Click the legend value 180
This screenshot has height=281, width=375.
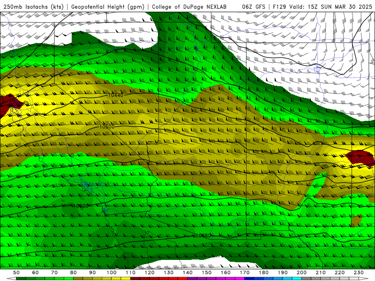[263, 273]
